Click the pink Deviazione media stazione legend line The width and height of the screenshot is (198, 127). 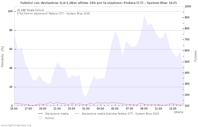(x=77, y=113)
